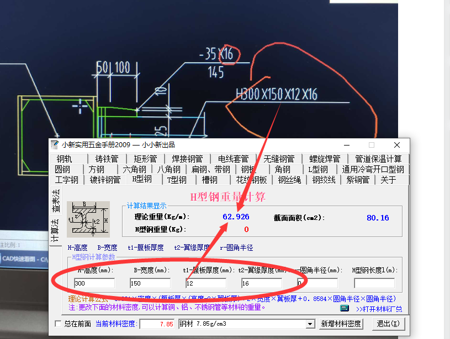Open the 紫铜管 tab
This screenshot has height=339, width=450.
(x=358, y=180)
